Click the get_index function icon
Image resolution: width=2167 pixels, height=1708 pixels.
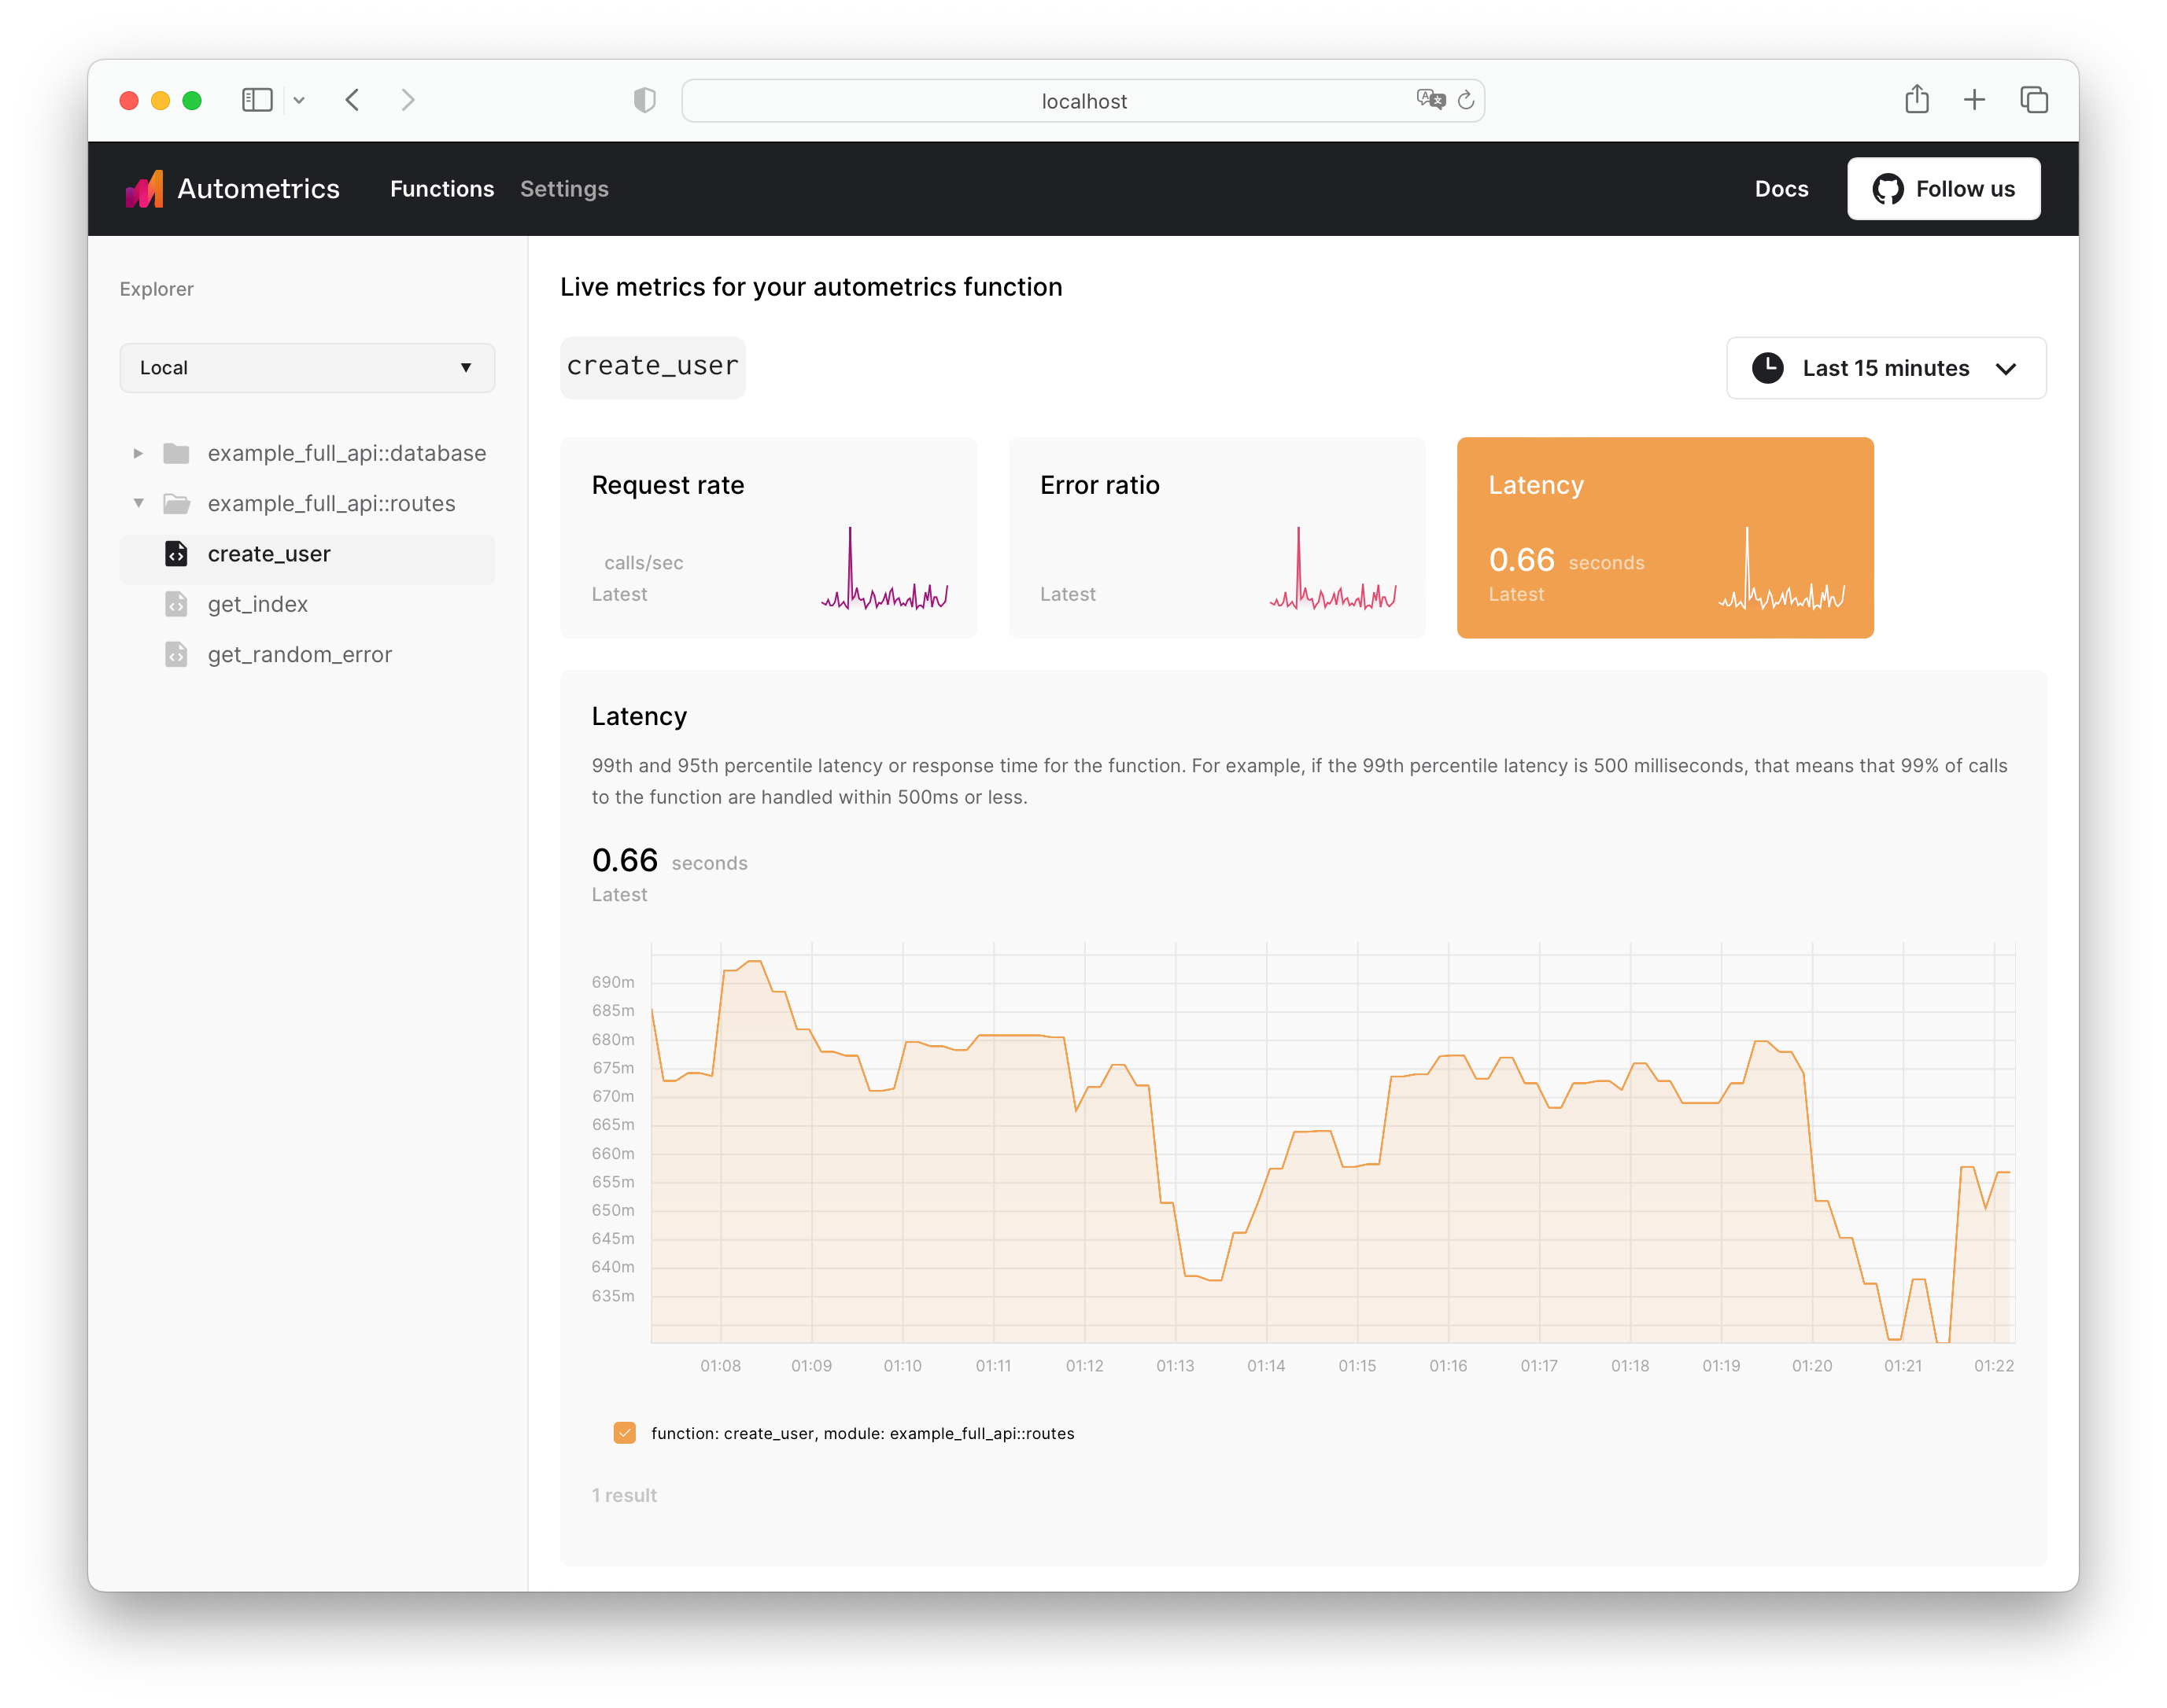coord(177,604)
